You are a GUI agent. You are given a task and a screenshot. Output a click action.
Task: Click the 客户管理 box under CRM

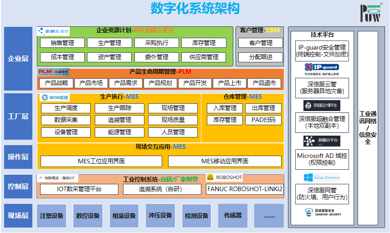[261, 43]
